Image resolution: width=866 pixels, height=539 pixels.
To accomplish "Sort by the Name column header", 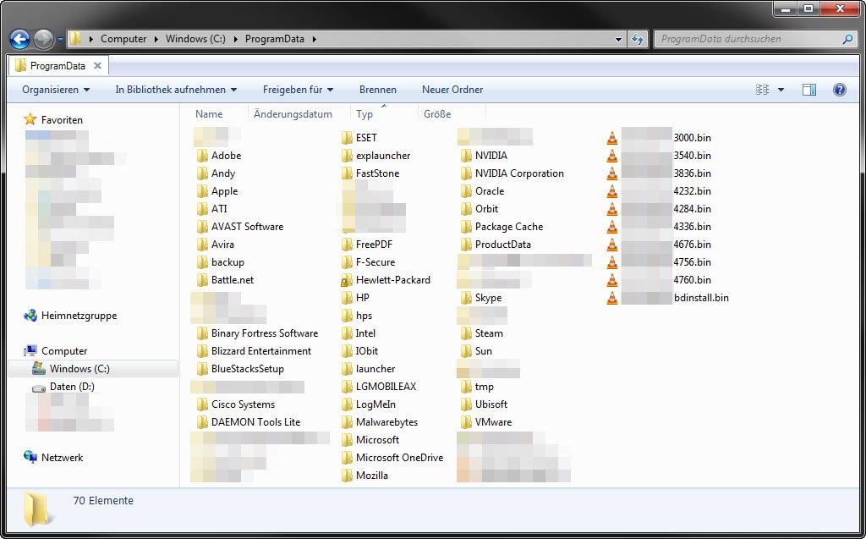I will tap(209, 114).
